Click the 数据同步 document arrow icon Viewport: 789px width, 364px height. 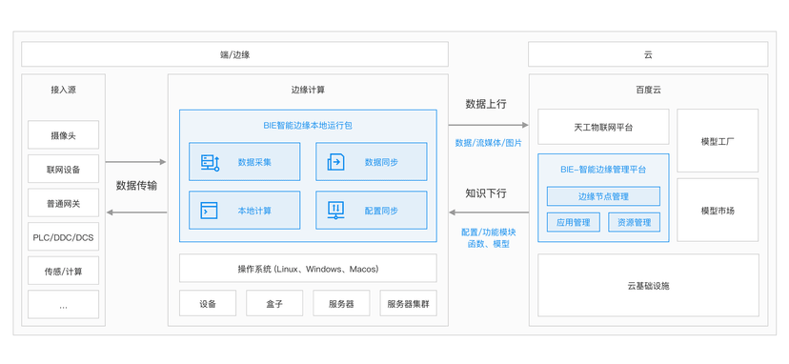335,162
